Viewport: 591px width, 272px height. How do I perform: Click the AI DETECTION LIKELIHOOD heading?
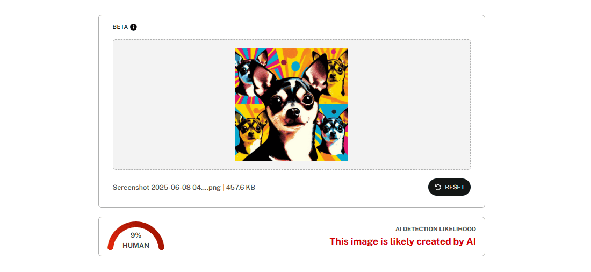(x=435, y=229)
